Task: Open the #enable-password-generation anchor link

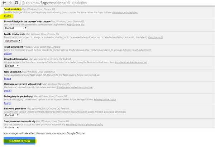Action: pos(110,112)
